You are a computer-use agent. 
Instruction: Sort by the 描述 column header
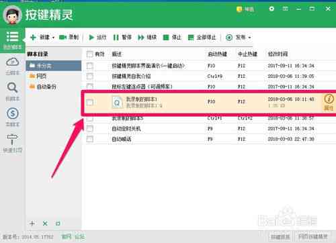(116, 54)
